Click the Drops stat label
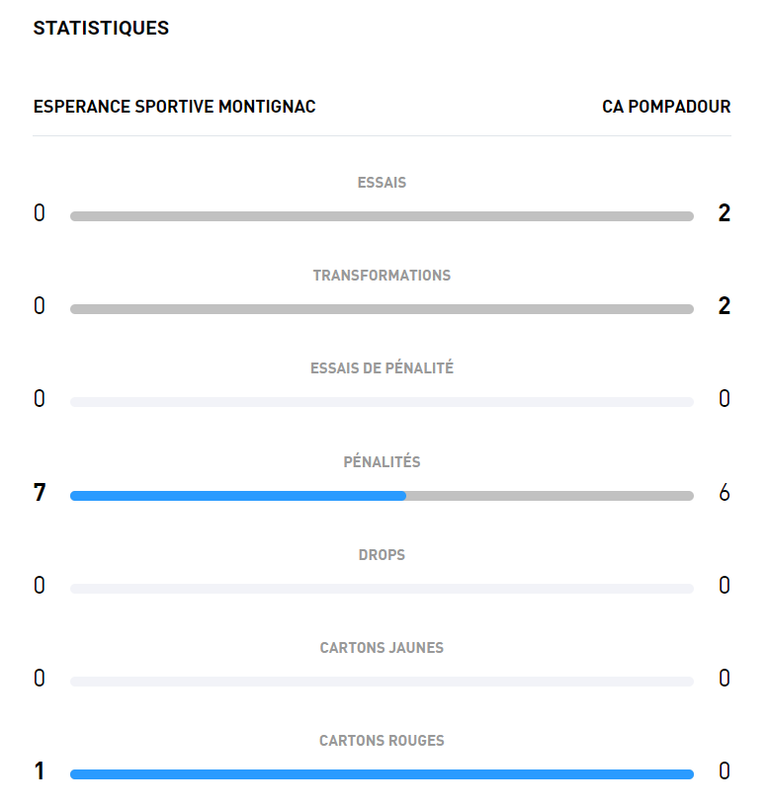This screenshot has width=768, height=808. pyautogui.click(x=382, y=554)
